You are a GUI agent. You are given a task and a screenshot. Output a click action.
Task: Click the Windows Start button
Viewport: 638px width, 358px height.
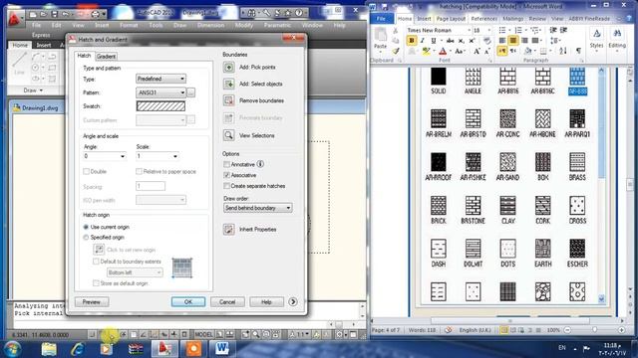(x=13, y=349)
